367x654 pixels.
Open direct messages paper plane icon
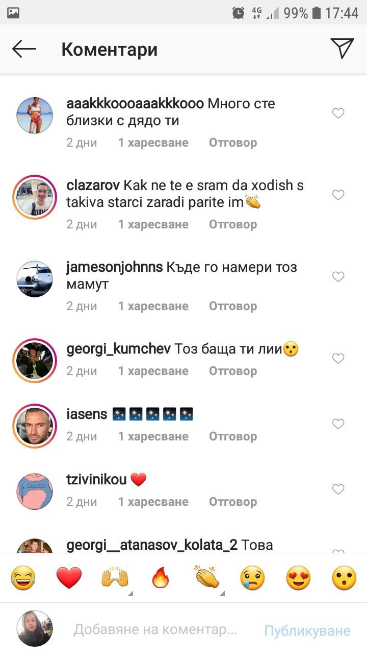[x=342, y=49]
